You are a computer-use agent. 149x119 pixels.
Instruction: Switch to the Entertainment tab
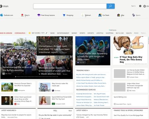click(63, 33)
